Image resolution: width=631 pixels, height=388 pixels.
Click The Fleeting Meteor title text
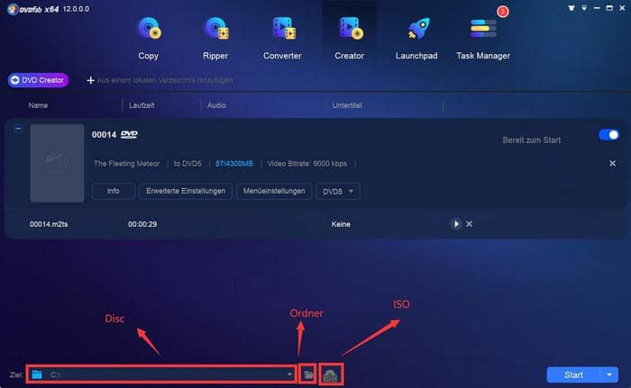pyautogui.click(x=127, y=164)
